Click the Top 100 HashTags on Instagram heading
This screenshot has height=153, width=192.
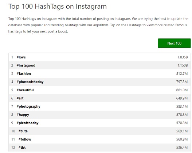point(58,6)
